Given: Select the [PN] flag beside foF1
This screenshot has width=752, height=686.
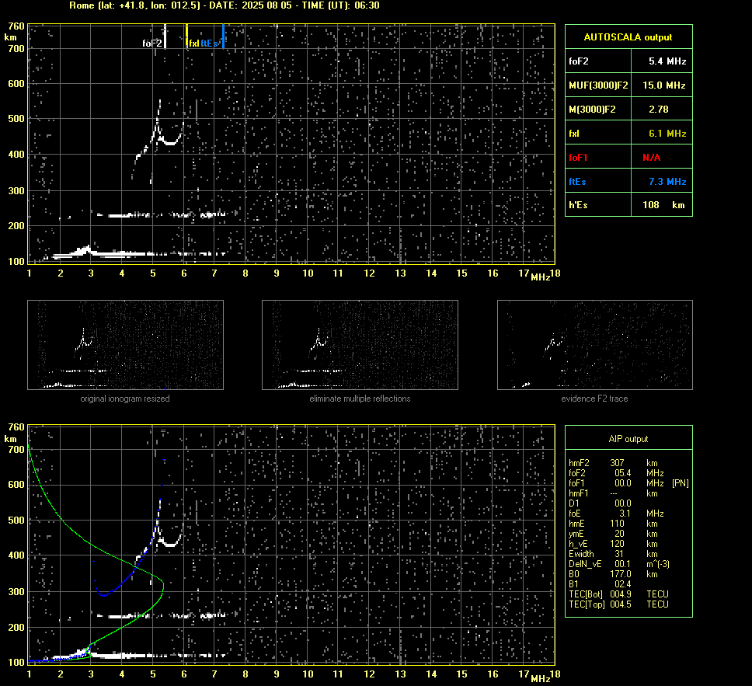Looking at the screenshot, I should point(681,483).
